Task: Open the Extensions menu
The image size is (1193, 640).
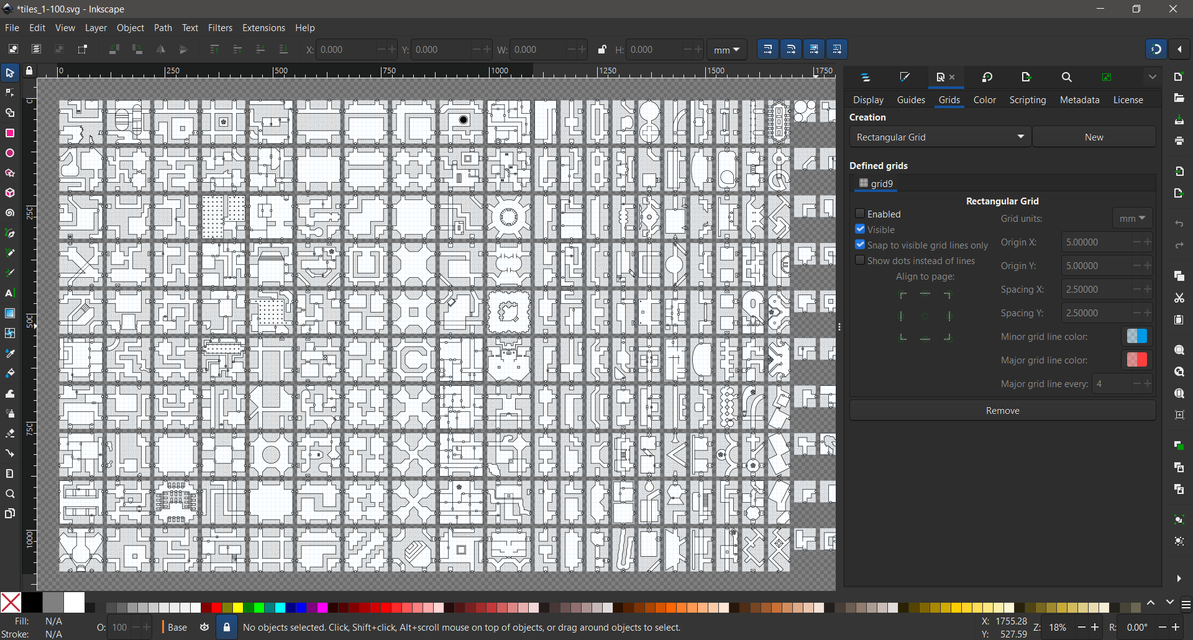Action: [263, 28]
